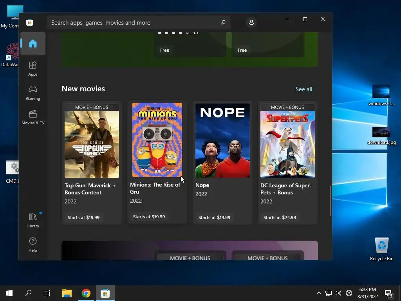Viewport: 401px width, 301px height.
Task: Select the windows-1... desktop image file
Action: pyautogui.click(x=381, y=95)
